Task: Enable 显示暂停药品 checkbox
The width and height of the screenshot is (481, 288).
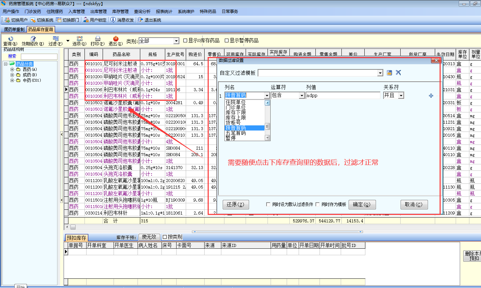Action: click(226, 41)
